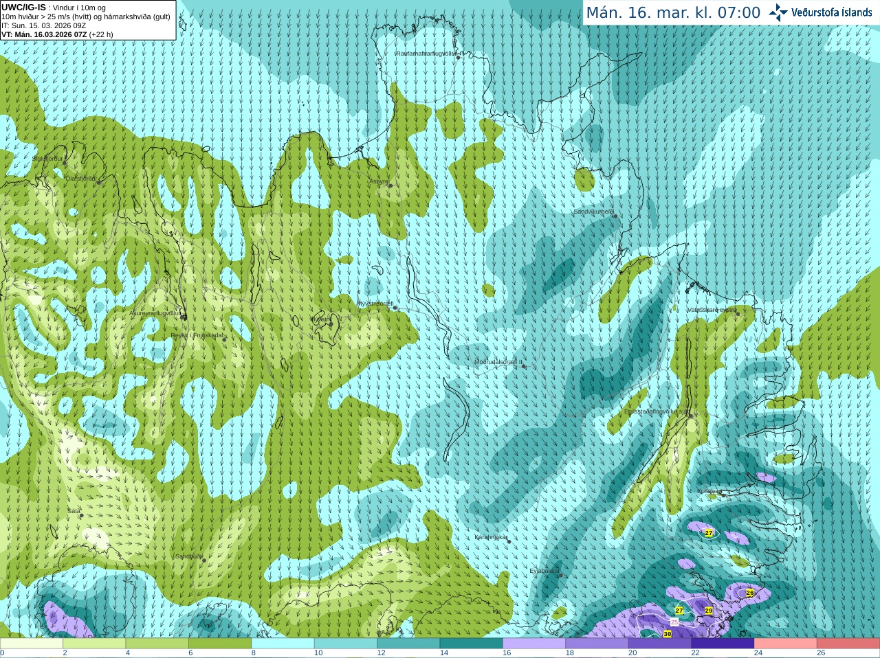The width and height of the screenshot is (880, 658).
Task: Click the 'VT: Mán. 16.03.2026 07Z' line
Action: click(x=44, y=34)
